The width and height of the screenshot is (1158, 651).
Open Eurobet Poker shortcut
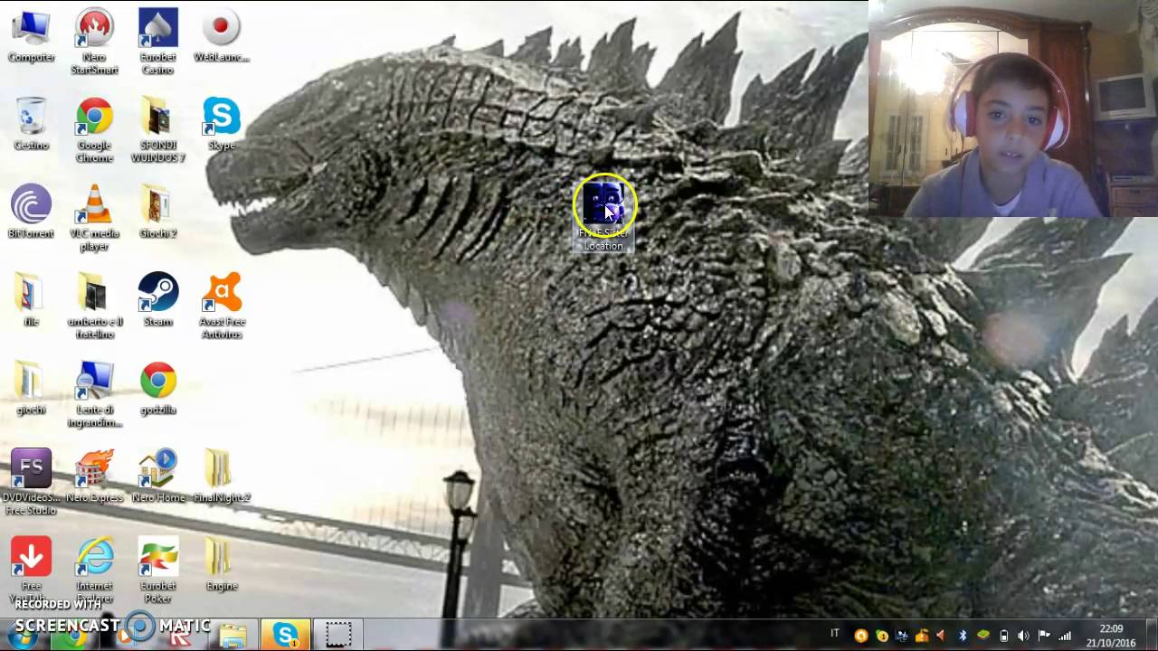[158, 570]
